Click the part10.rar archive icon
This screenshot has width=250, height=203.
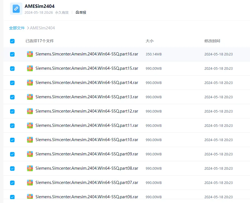coord(30,140)
